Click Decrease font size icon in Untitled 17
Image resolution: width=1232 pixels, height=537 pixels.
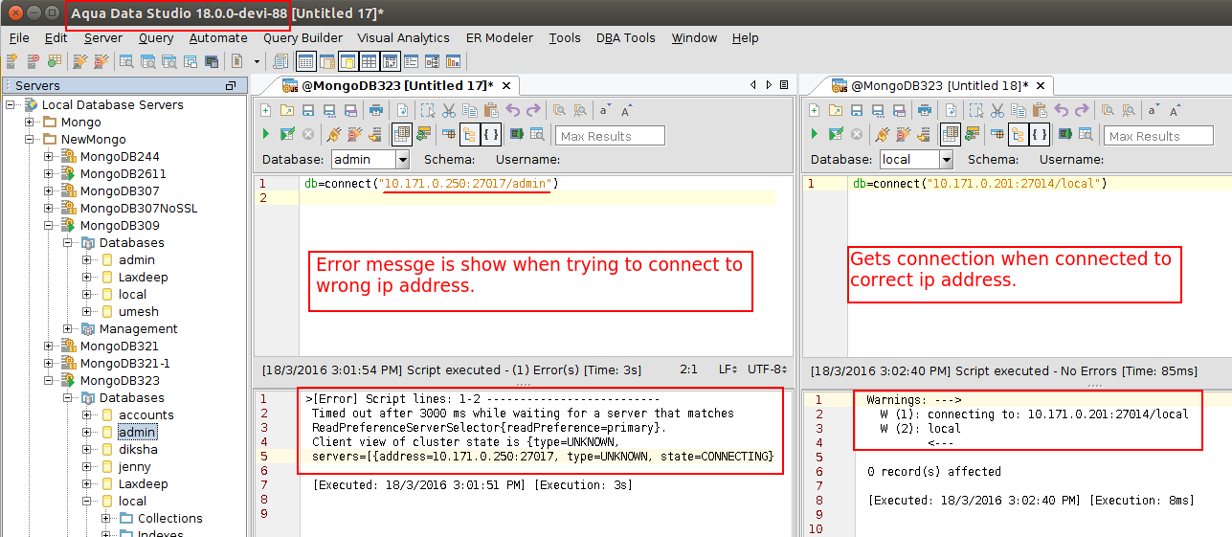coord(605,110)
